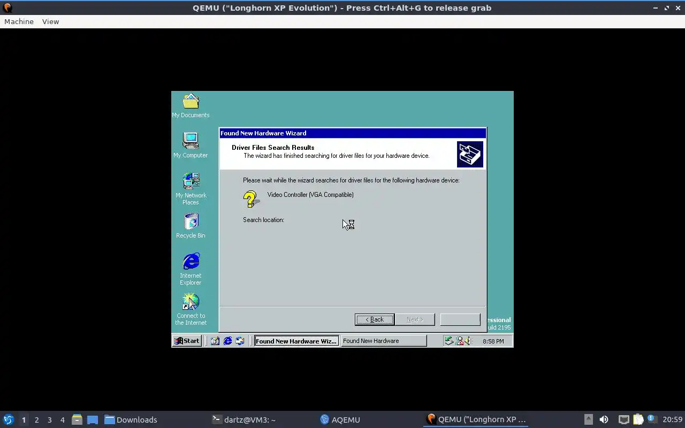Click the host clock showing 20:59
Viewport: 685px width, 428px height.
click(672, 419)
